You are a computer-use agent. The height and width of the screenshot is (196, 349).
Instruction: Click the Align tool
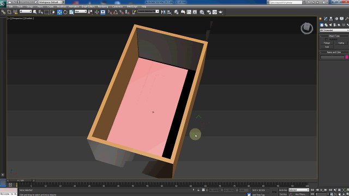click(170, 12)
